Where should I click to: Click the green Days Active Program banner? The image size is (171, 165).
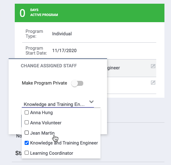click(x=89, y=13)
